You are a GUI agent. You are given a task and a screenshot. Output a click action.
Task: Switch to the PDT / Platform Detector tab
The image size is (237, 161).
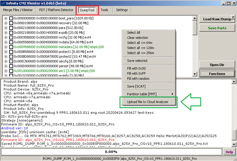(56, 10)
